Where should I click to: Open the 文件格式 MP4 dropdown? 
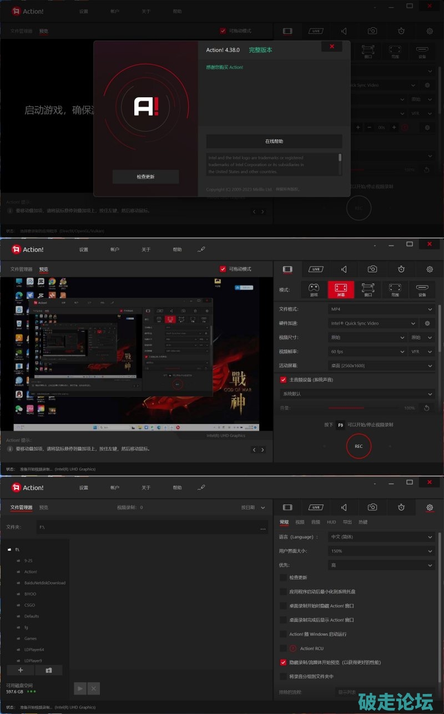tap(381, 309)
